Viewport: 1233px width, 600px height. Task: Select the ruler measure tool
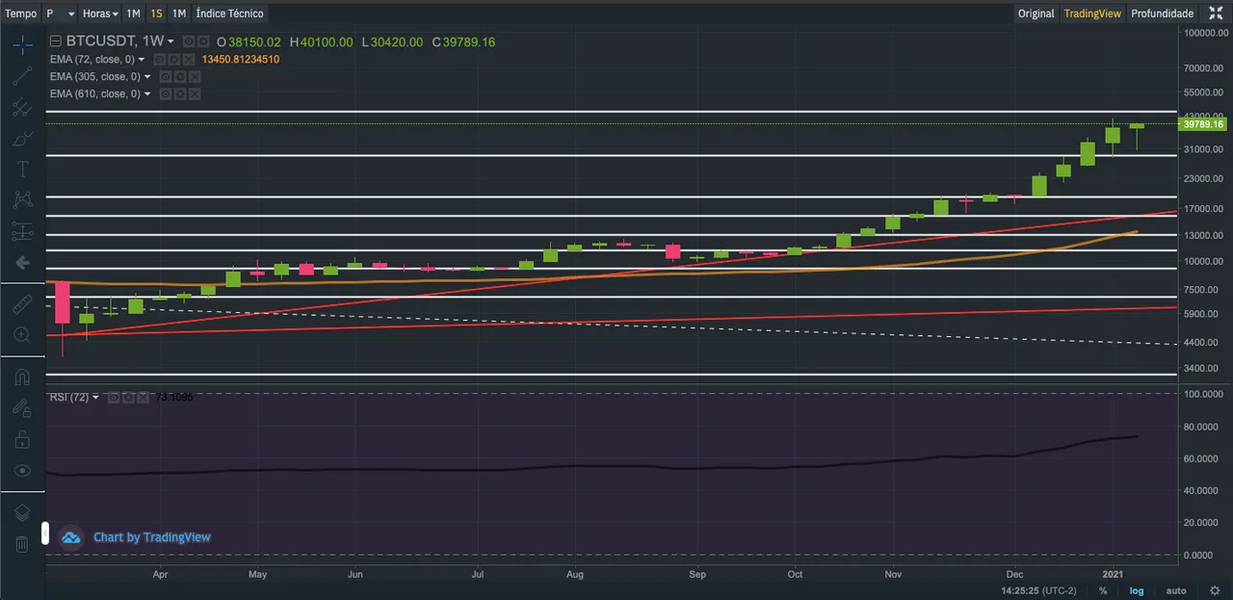tap(22, 304)
